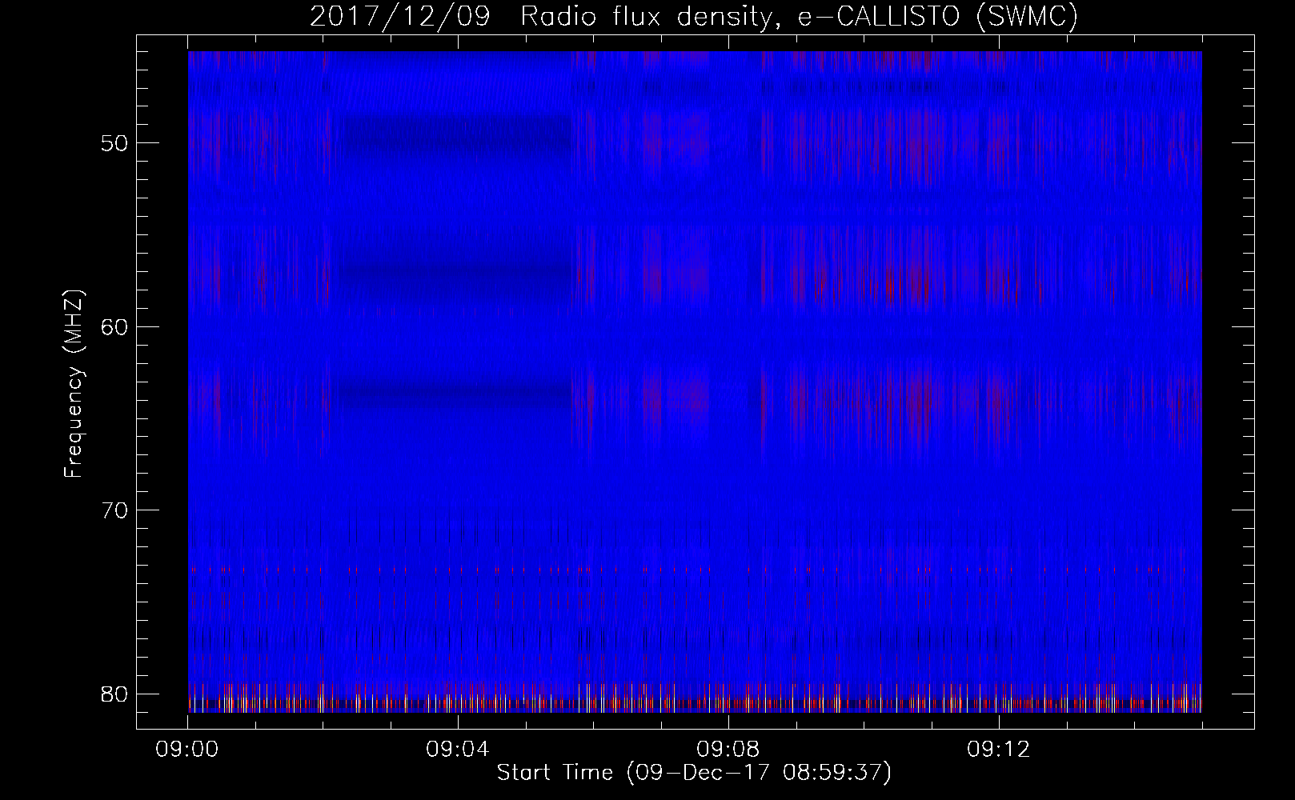1295x800 pixels.
Task: Click the '09:08' time tick label
Action: tap(728, 750)
